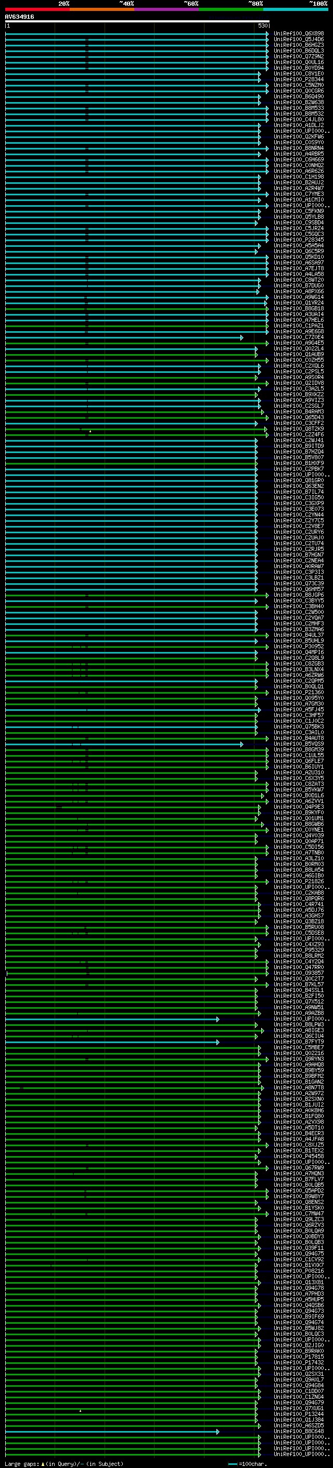The width and height of the screenshot is (333, 1468).
Task: Select the UniRef100_B8GM39 label
Action: 299,750
